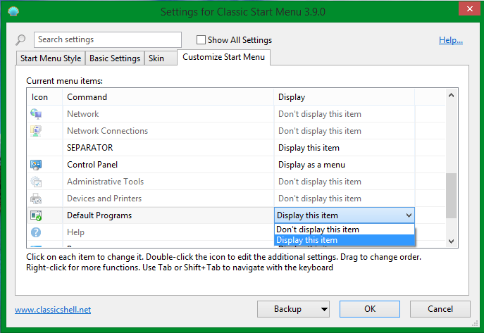This screenshot has width=484, height=333.
Task: Open the Basic Settings tab
Action: pyautogui.click(x=114, y=58)
